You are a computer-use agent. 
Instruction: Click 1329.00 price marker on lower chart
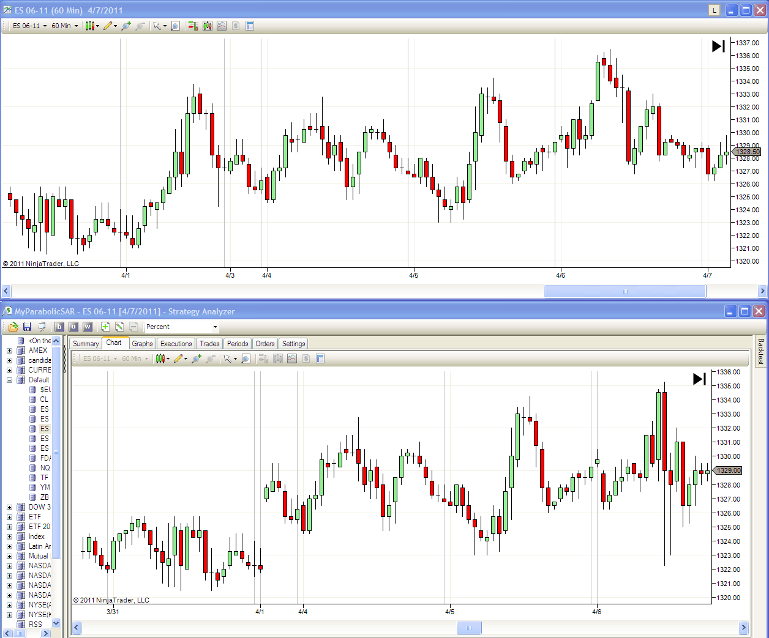(x=728, y=470)
